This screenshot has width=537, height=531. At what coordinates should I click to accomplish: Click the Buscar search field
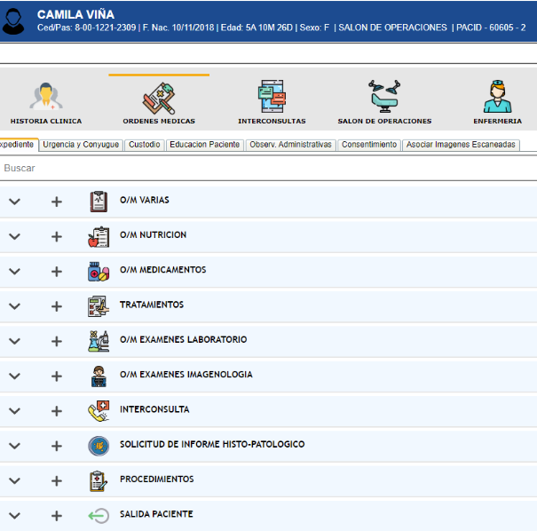pyautogui.click(x=266, y=167)
